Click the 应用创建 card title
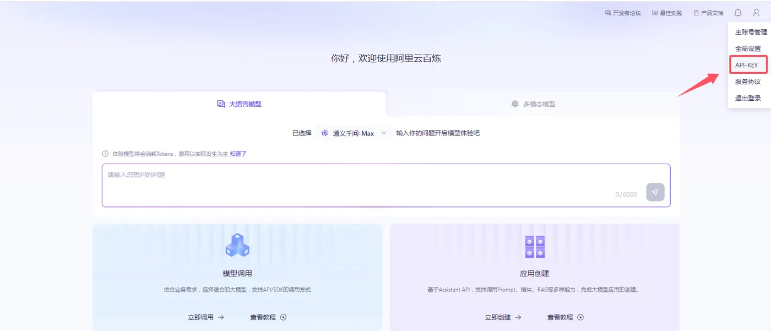 click(534, 273)
